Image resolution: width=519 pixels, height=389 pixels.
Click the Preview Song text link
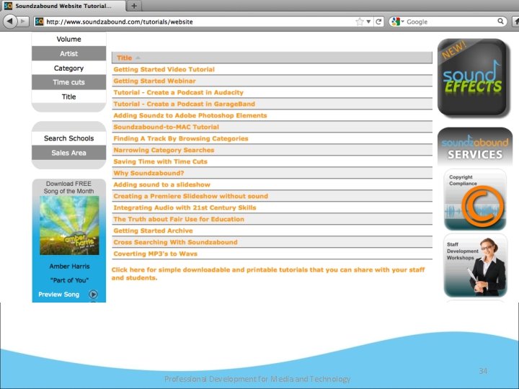coord(59,295)
